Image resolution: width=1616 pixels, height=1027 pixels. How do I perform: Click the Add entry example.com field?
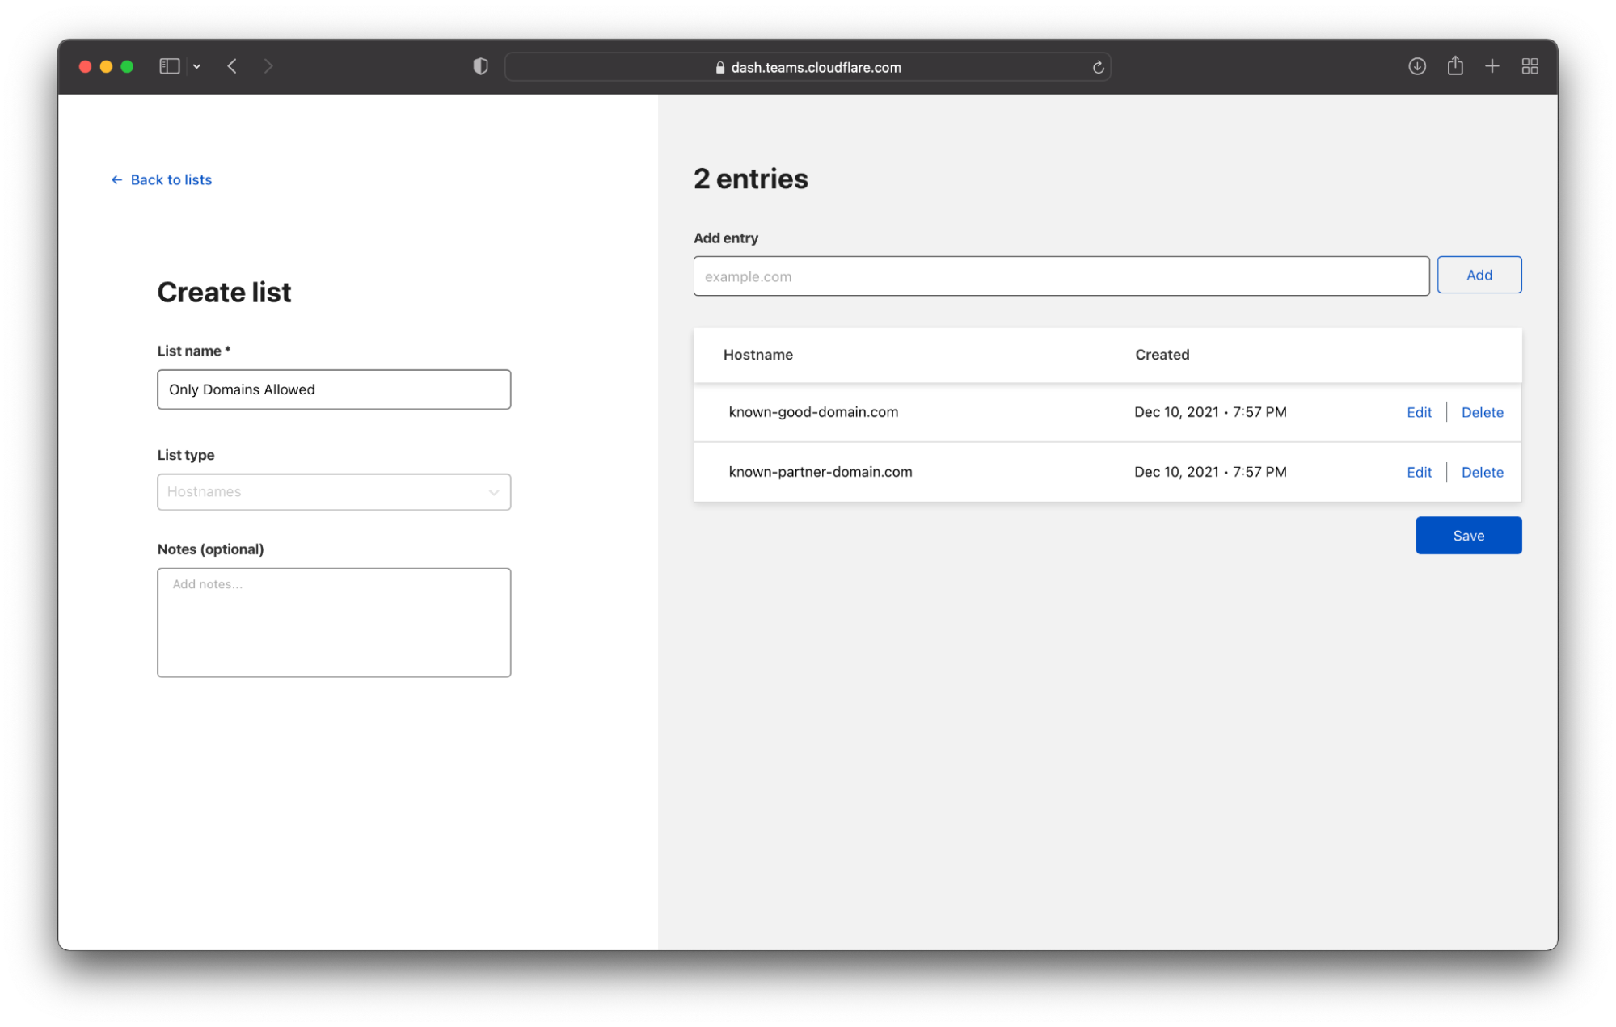pyautogui.click(x=1061, y=276)
